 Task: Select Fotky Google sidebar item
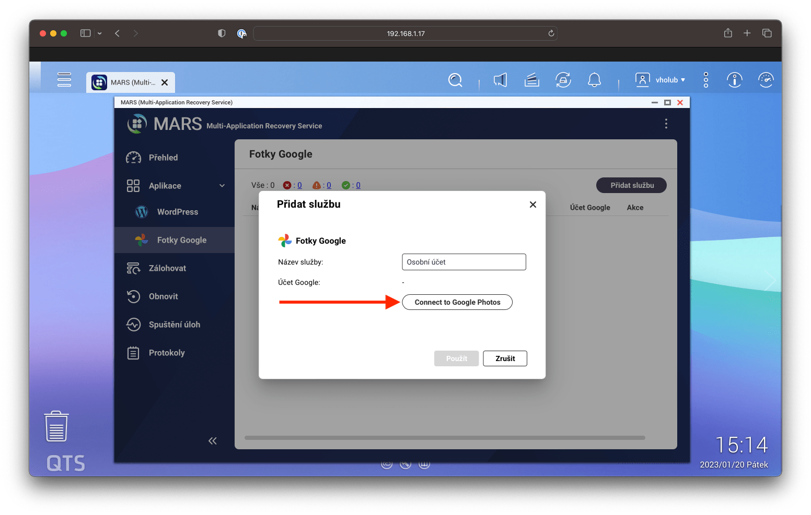[175, 240]
